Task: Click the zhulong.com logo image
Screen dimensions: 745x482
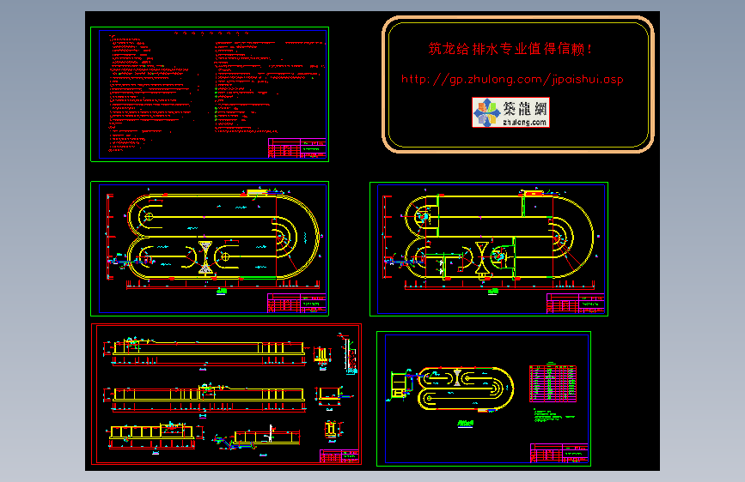Action: pos(510,112)
